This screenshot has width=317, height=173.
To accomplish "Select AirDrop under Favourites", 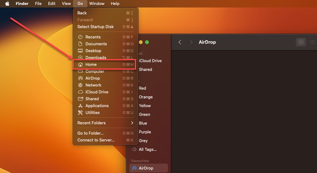I will (149, 168).
